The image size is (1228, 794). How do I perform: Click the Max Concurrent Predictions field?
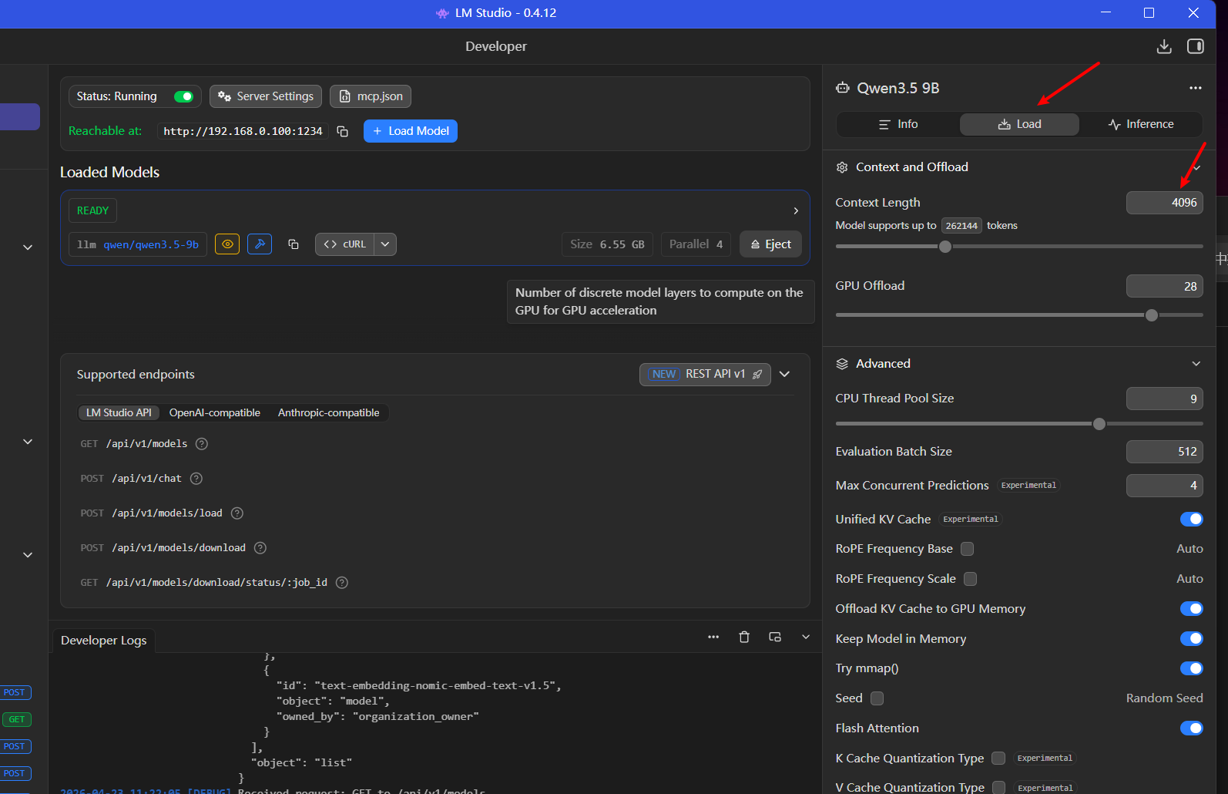[x=1164, y=486]
